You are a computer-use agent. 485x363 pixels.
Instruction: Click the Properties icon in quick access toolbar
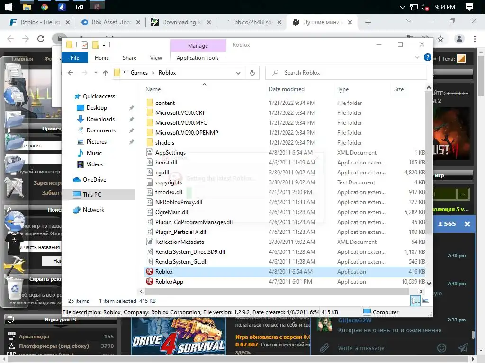point(84,45)
